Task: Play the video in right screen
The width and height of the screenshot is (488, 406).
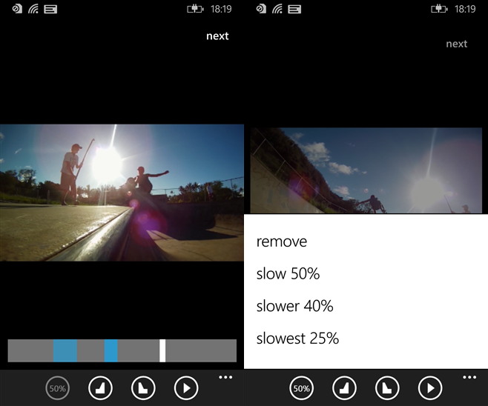Action: point(430,388)
